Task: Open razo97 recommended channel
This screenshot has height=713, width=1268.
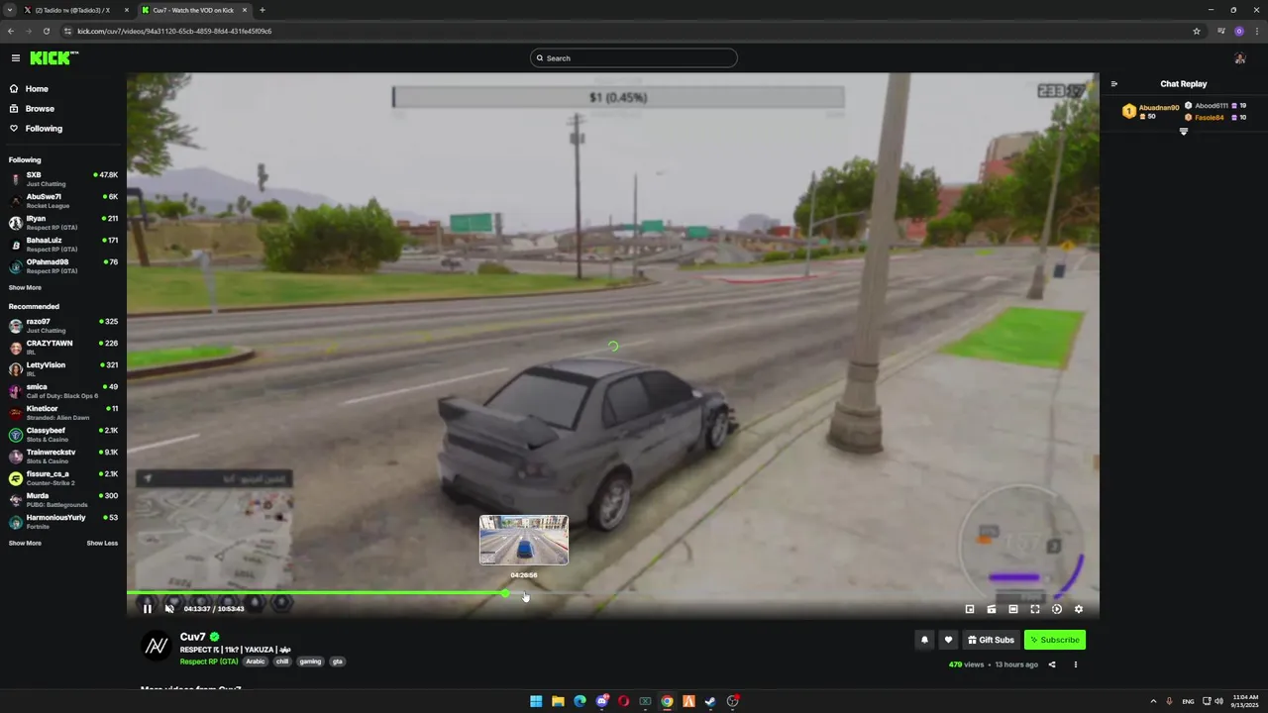Action: click(x=63, y=326)
